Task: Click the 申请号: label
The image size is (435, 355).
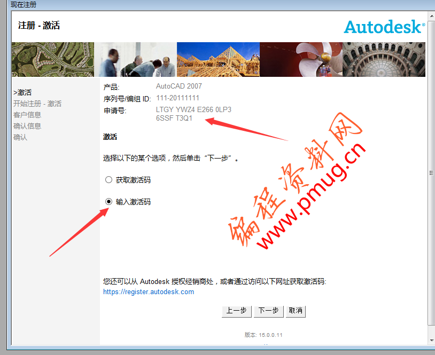Action: 115,111
